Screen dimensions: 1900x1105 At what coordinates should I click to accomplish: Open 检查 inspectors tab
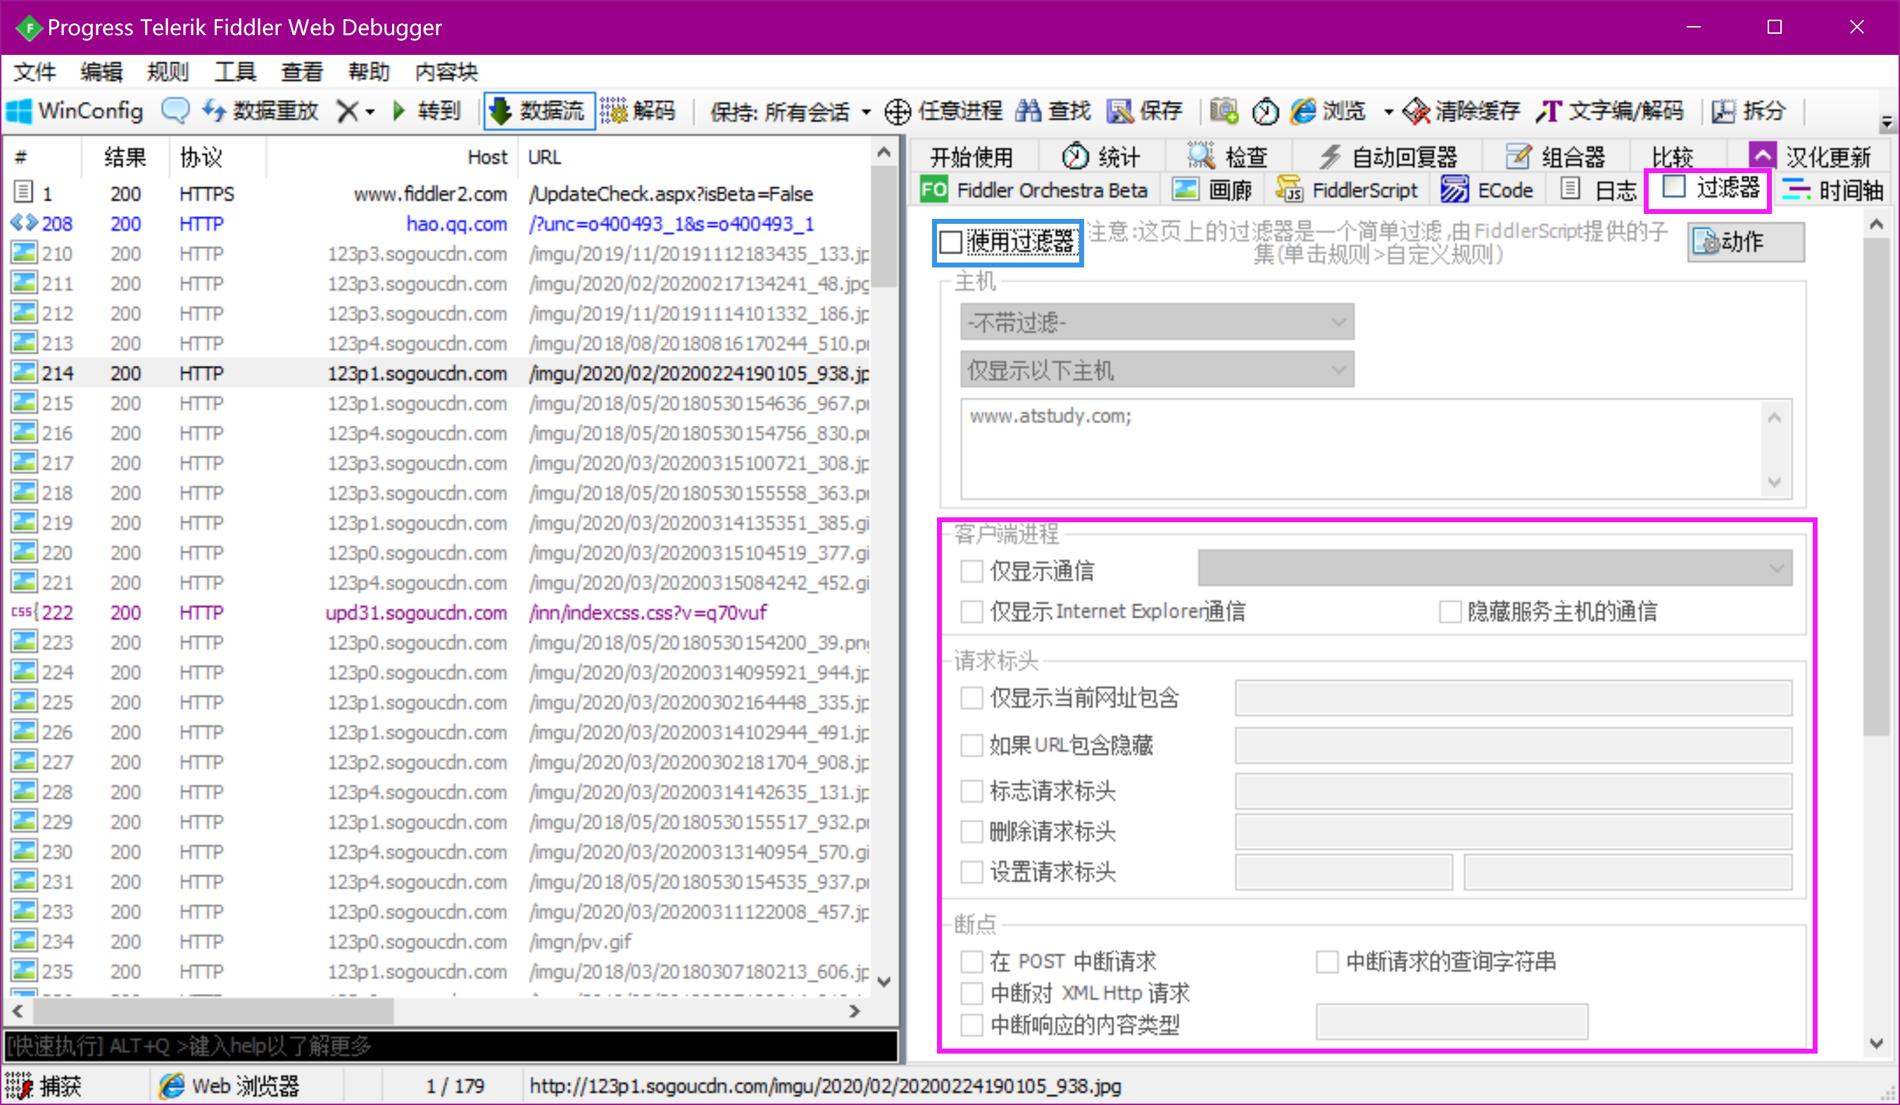tap(1228, 157)
